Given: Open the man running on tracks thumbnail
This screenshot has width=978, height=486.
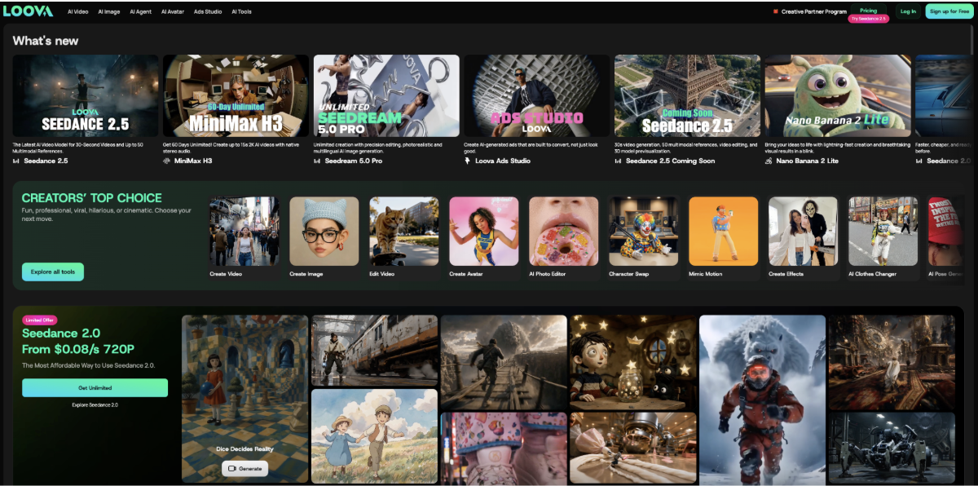Looking at the screenshot, I should 504,362.
